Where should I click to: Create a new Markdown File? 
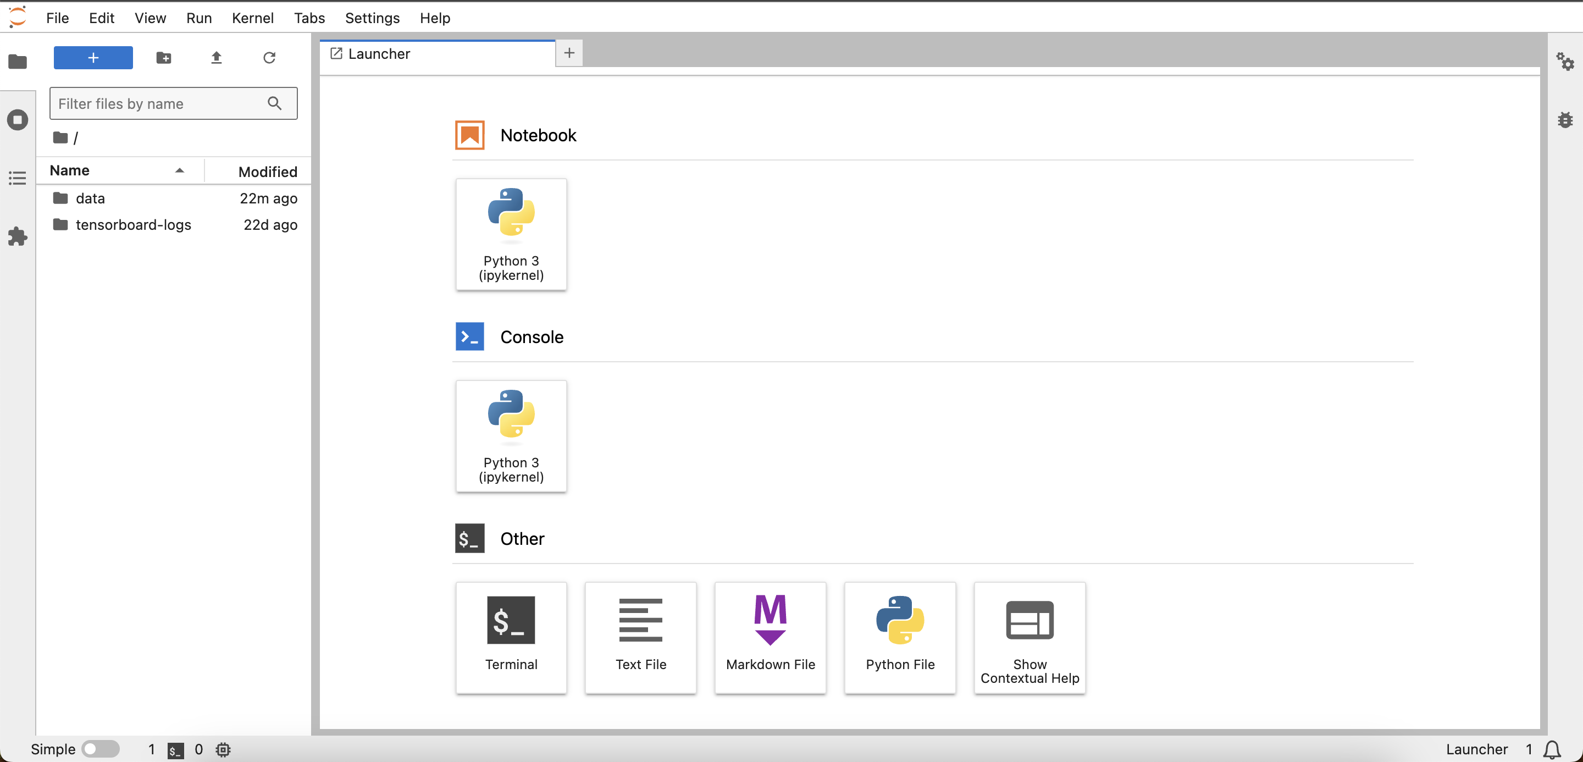click(771, 638)
